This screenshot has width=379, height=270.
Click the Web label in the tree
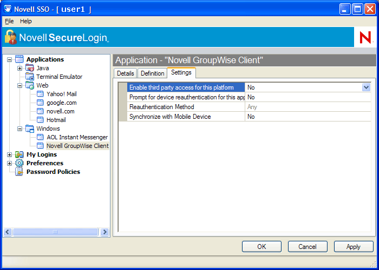pos(42,85)
